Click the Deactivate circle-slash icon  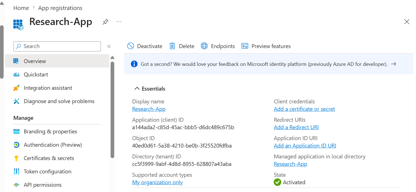click(x=131, y=46)
